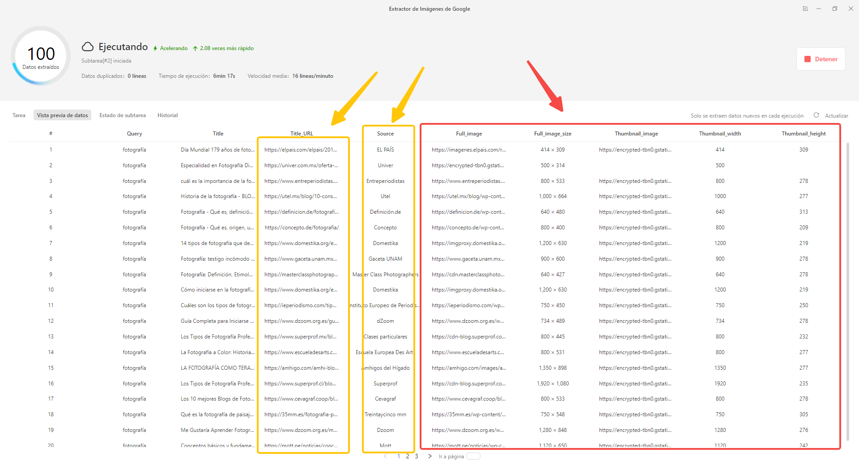Switch to the Historial tab

167,115
